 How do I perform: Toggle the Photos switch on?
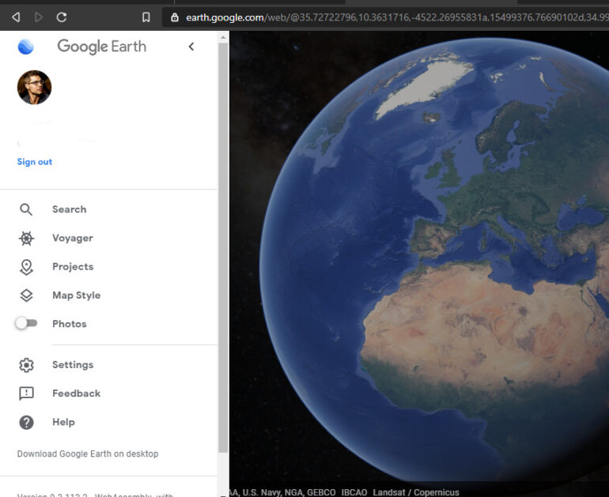click(26, 323)
